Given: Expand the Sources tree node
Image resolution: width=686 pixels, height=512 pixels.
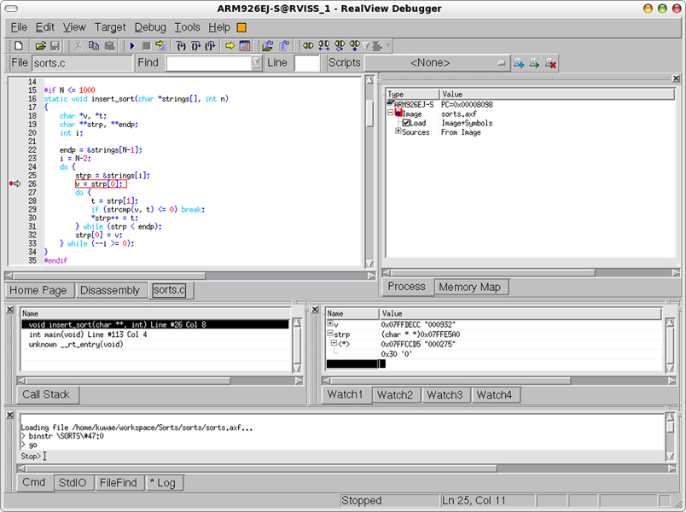Looking at the screenshot, I should (398, 131).
